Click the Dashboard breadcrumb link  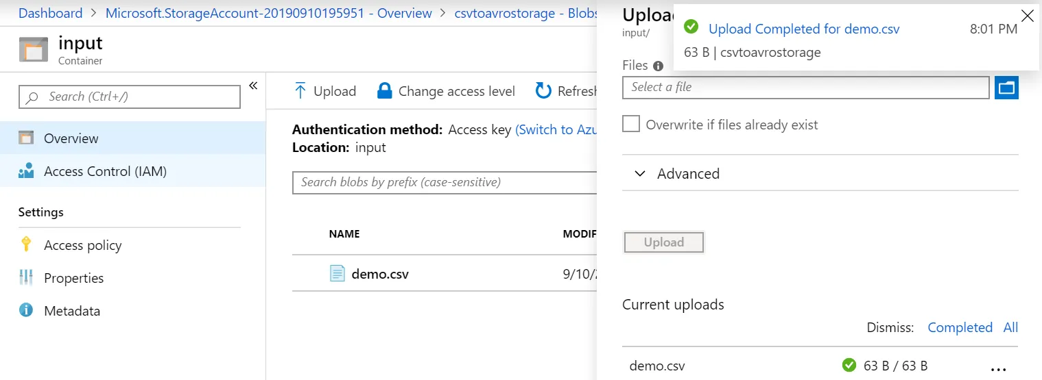[50, 13]
